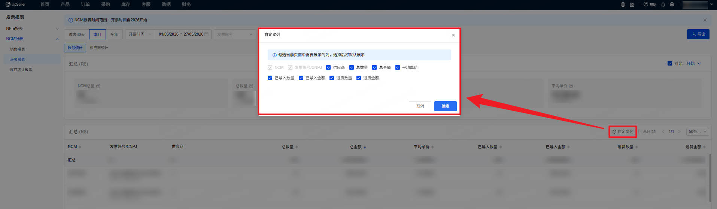The image size is (717, 209).
Task: Sort by 总数量 column arrows
Action: tap(297, 147)
